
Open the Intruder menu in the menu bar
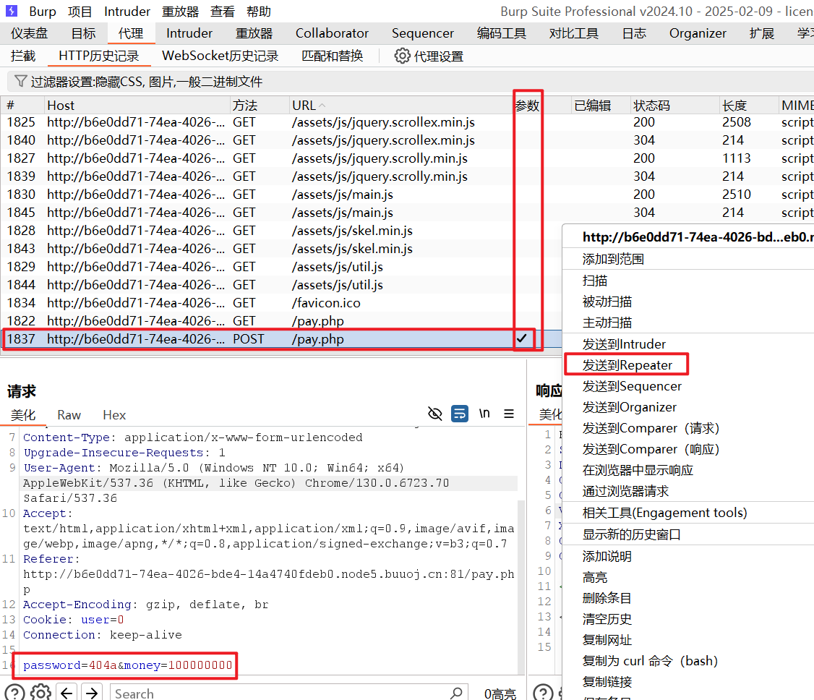pyautogui.click(x=127, y=12)
